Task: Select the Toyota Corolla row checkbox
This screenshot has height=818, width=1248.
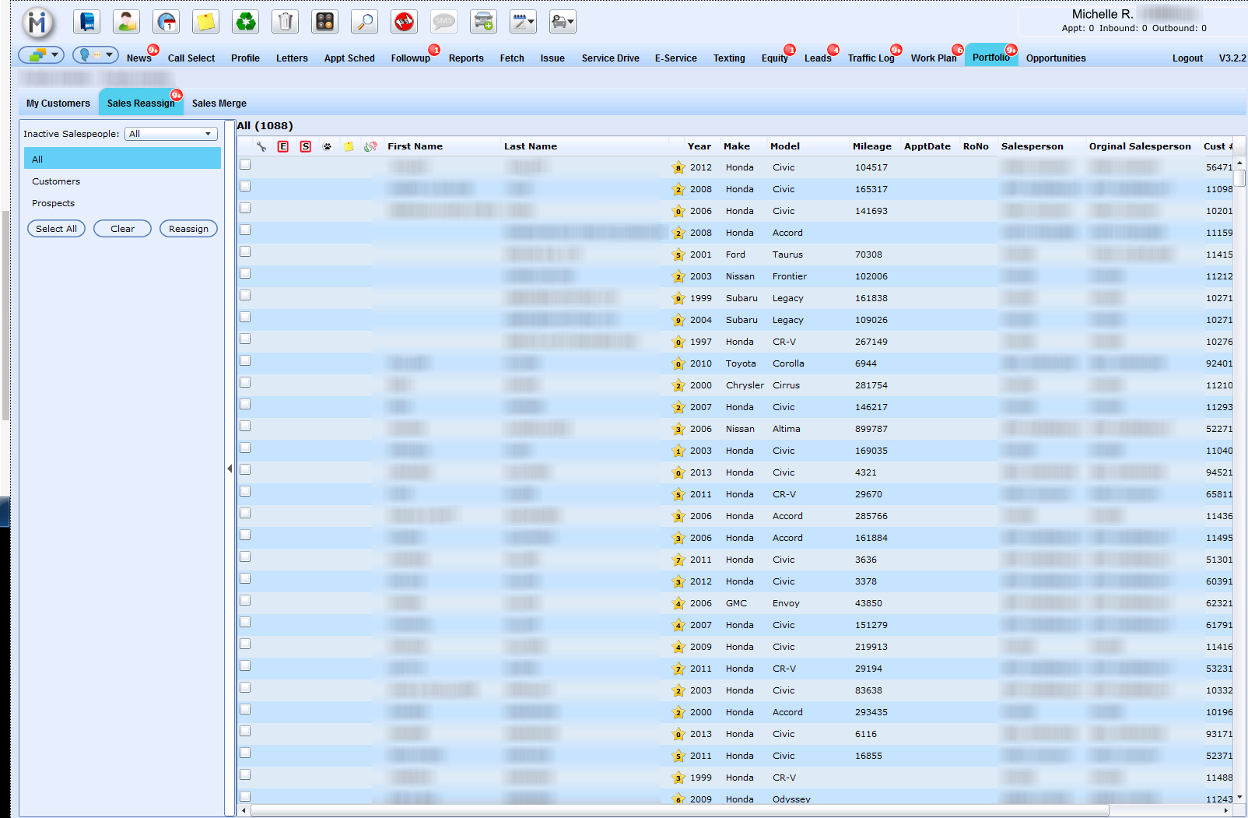Action: tap(245, 361)
